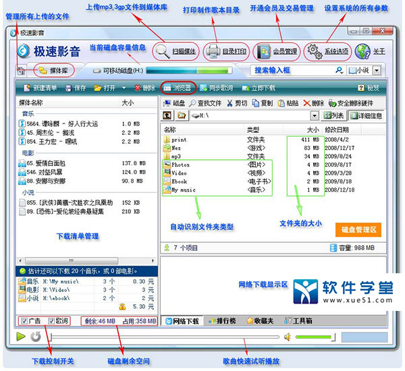405x371 pixels.
Task: Click 同步歌词 sync lyrics
Action: point(216,88)
